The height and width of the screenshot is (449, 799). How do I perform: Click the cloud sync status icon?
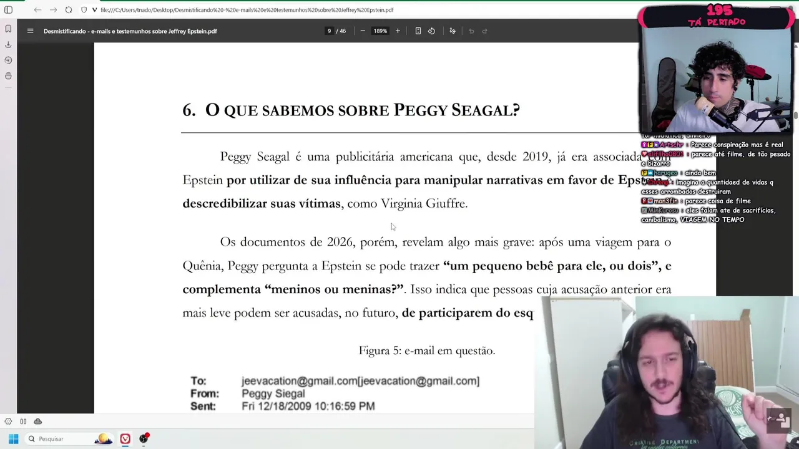37,422
